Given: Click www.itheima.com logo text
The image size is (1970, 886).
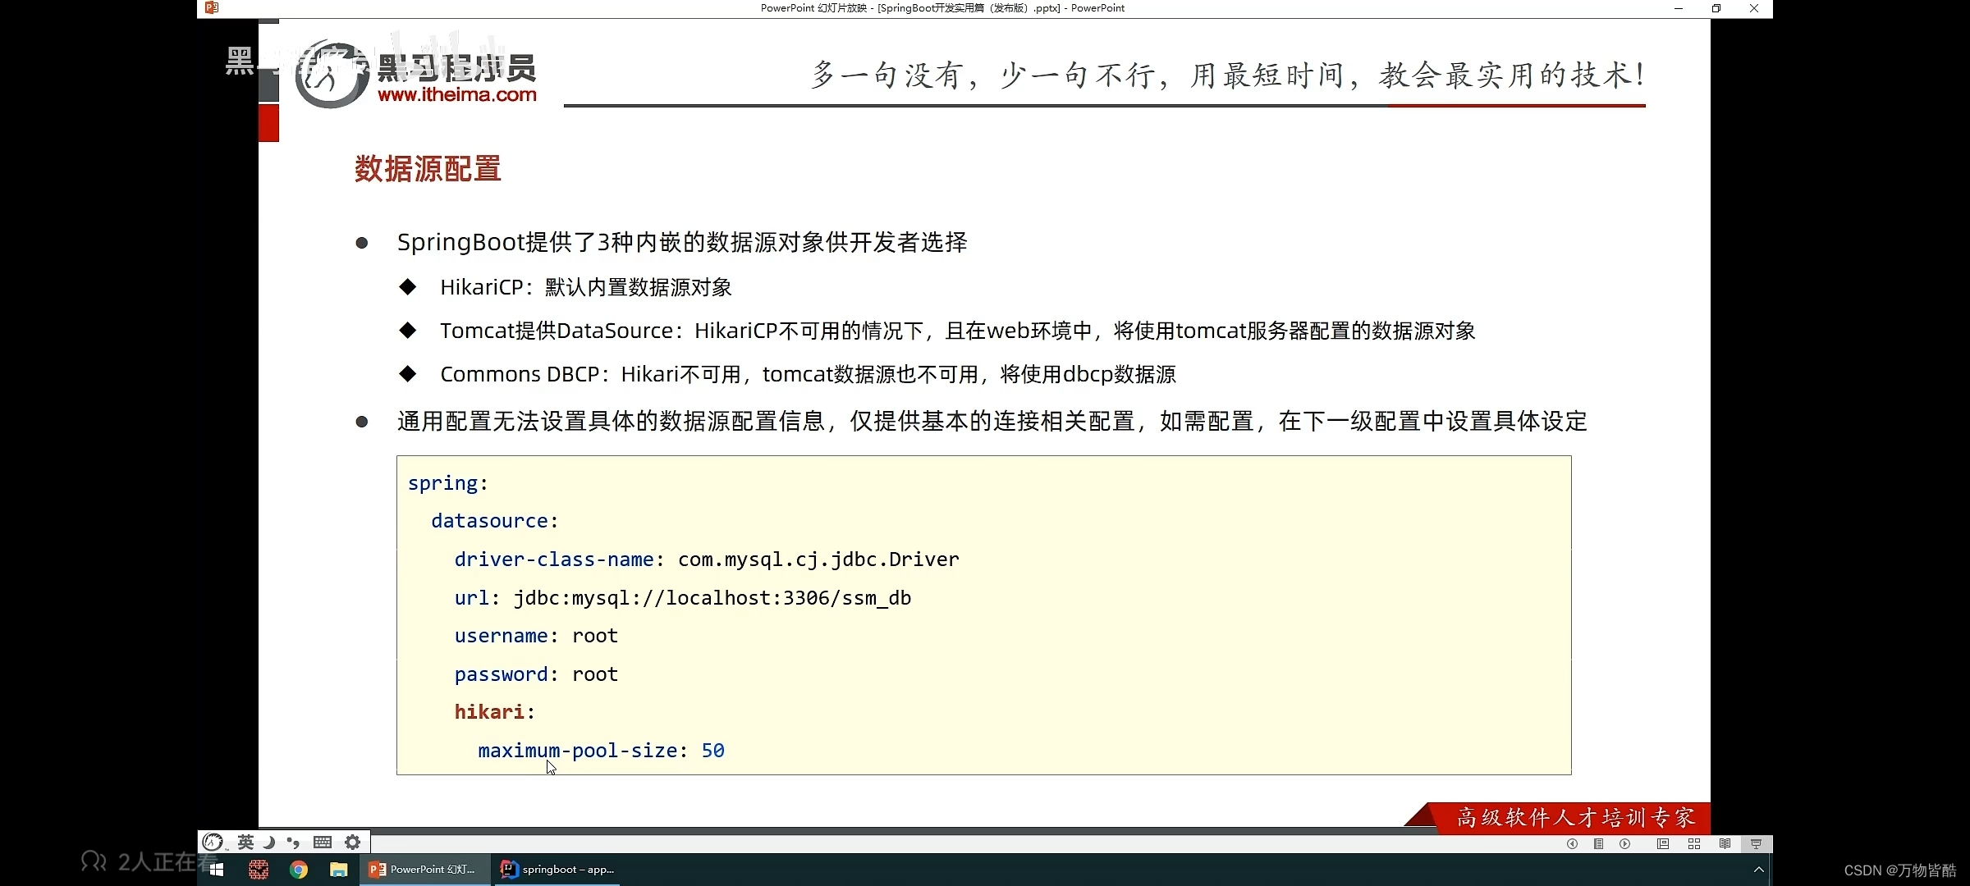Looking at the screenshot, I should click(x=457, y=94).
